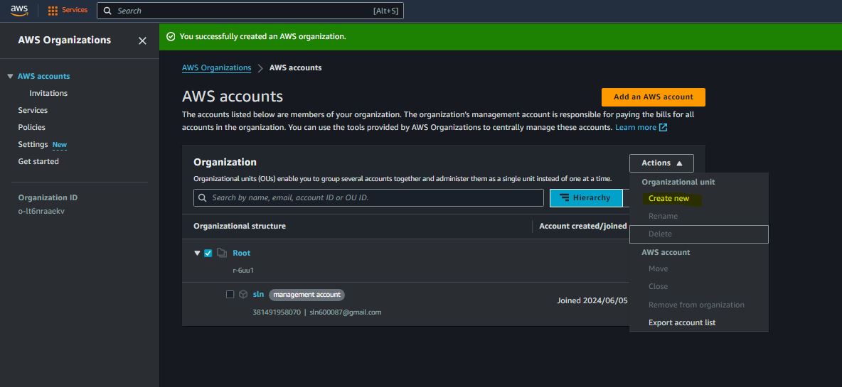Click Add an AWS account button
Image resolution: width=842 pixels, height=387 pixels.
pos(653,97)
